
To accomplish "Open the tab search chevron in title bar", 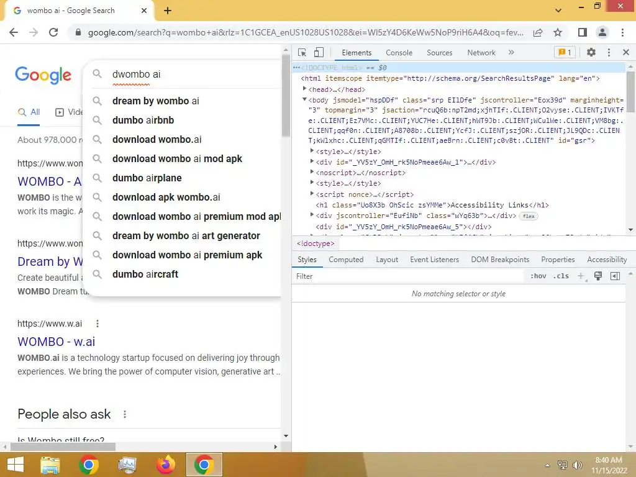I will pos(558,11).
